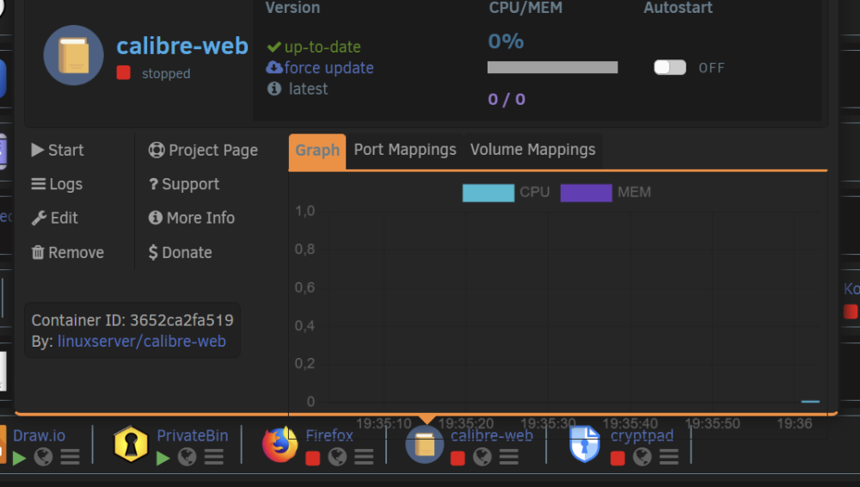Image resolution: width=860 pixels, height=487 pixels.
Task: Click the info icon beside latest
Action: (274, 89)
